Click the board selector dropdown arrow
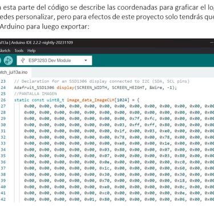This screenshot has height=209, width=214. 86,61
